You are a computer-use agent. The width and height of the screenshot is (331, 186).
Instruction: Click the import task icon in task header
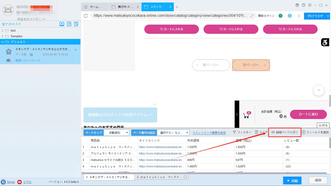pyautogui.click(x=62, y=24)
